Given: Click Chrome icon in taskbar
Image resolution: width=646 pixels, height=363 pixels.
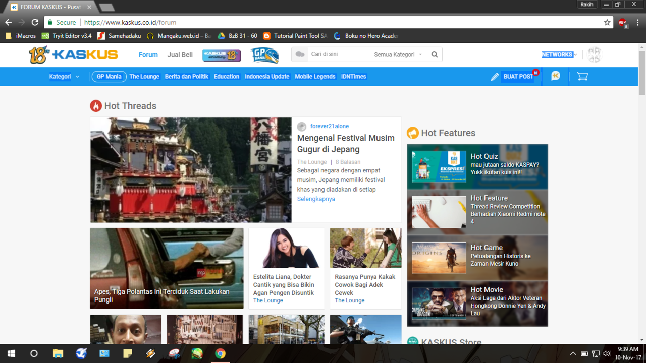Looking at the screenshot, I should click(x=220, y=353).
